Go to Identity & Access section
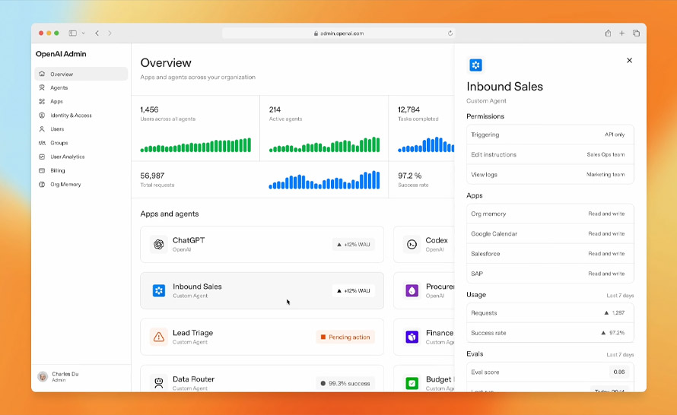 click(x=70, y=116)
